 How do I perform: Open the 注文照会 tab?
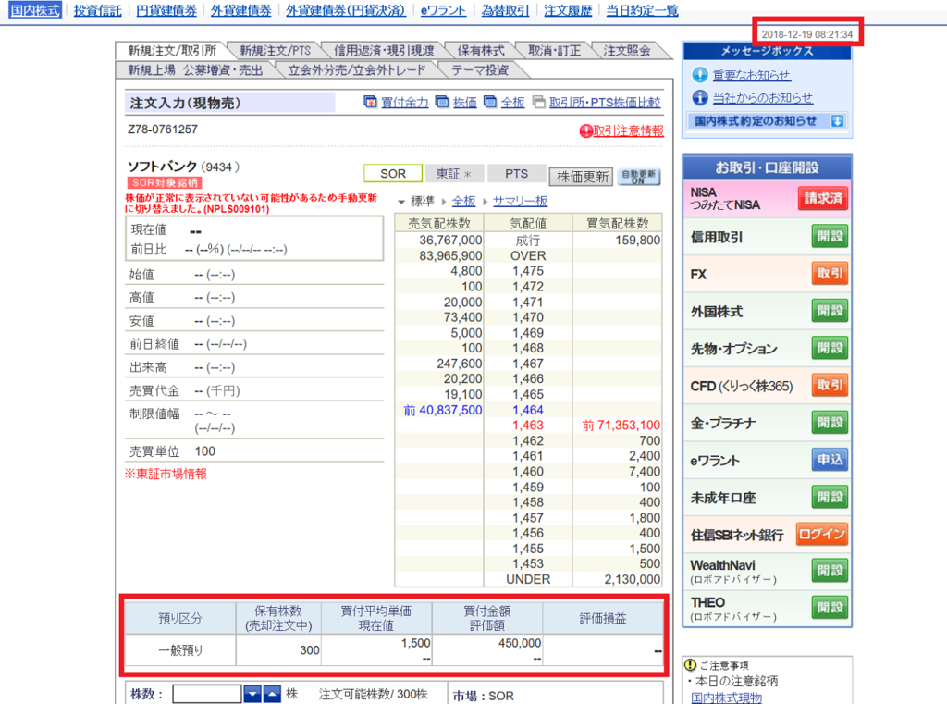click(x=627, y=51)
